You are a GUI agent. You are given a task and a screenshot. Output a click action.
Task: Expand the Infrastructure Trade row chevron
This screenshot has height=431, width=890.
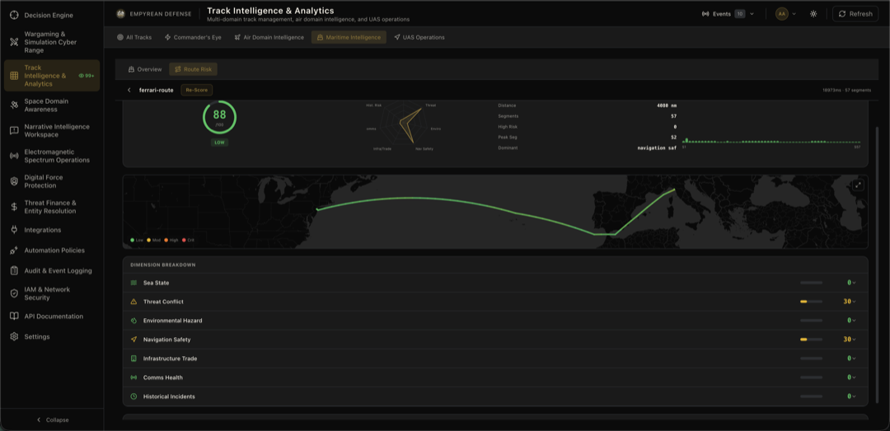click(854, 358)
